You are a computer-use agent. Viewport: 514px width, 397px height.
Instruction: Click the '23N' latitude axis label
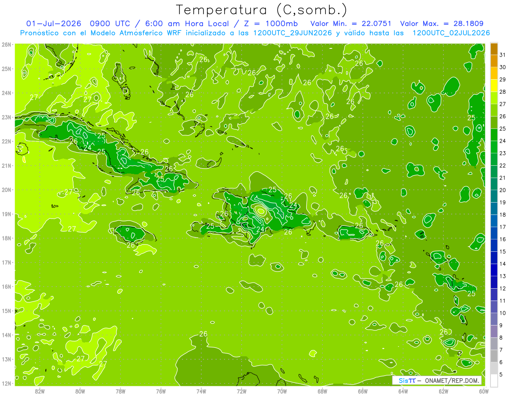tap(6, 117)
